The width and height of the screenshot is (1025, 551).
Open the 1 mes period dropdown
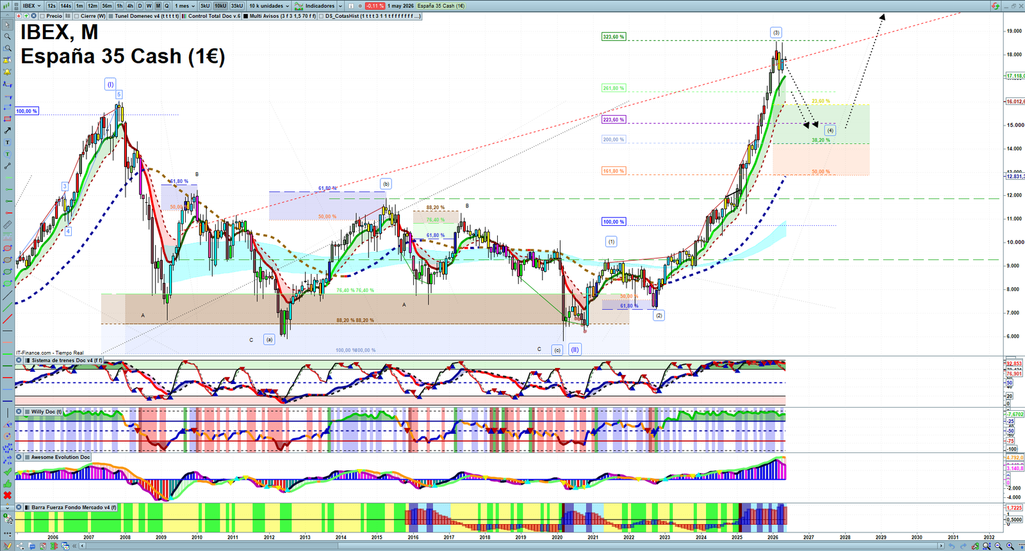click(185, 6)
